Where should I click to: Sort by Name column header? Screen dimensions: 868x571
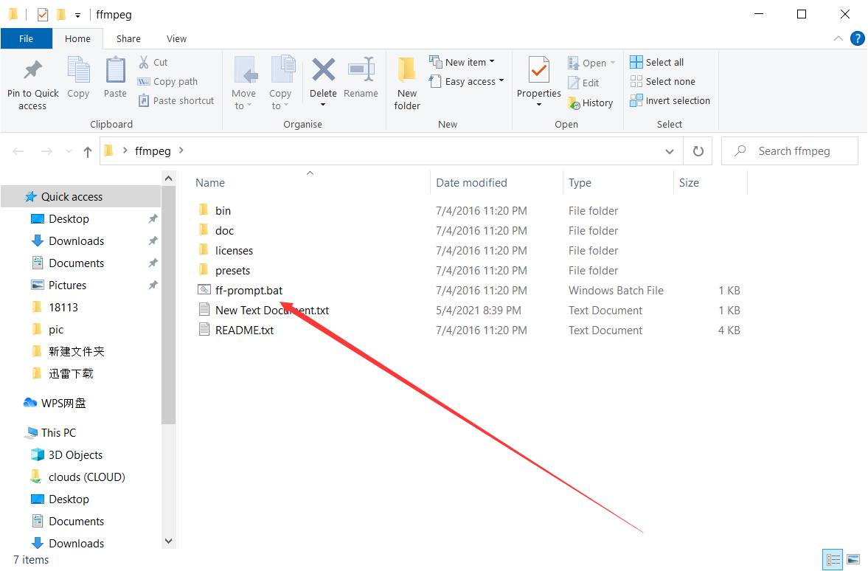point(210,183)
